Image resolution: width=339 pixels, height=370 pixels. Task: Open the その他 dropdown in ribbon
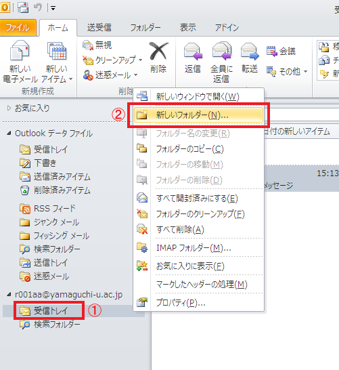point(287,71)
